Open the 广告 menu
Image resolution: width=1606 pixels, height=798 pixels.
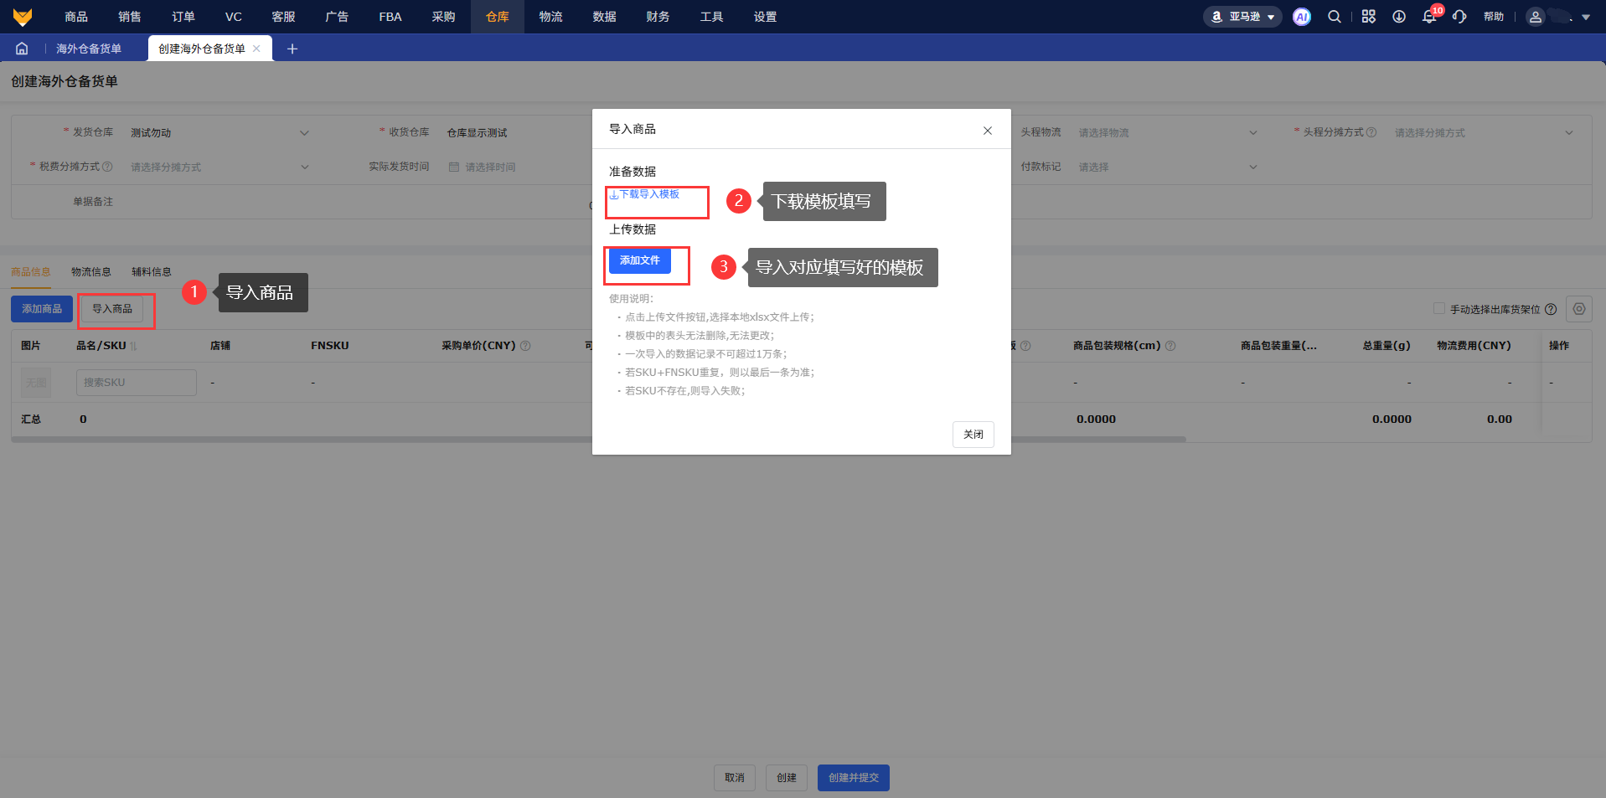coord(337,17)
